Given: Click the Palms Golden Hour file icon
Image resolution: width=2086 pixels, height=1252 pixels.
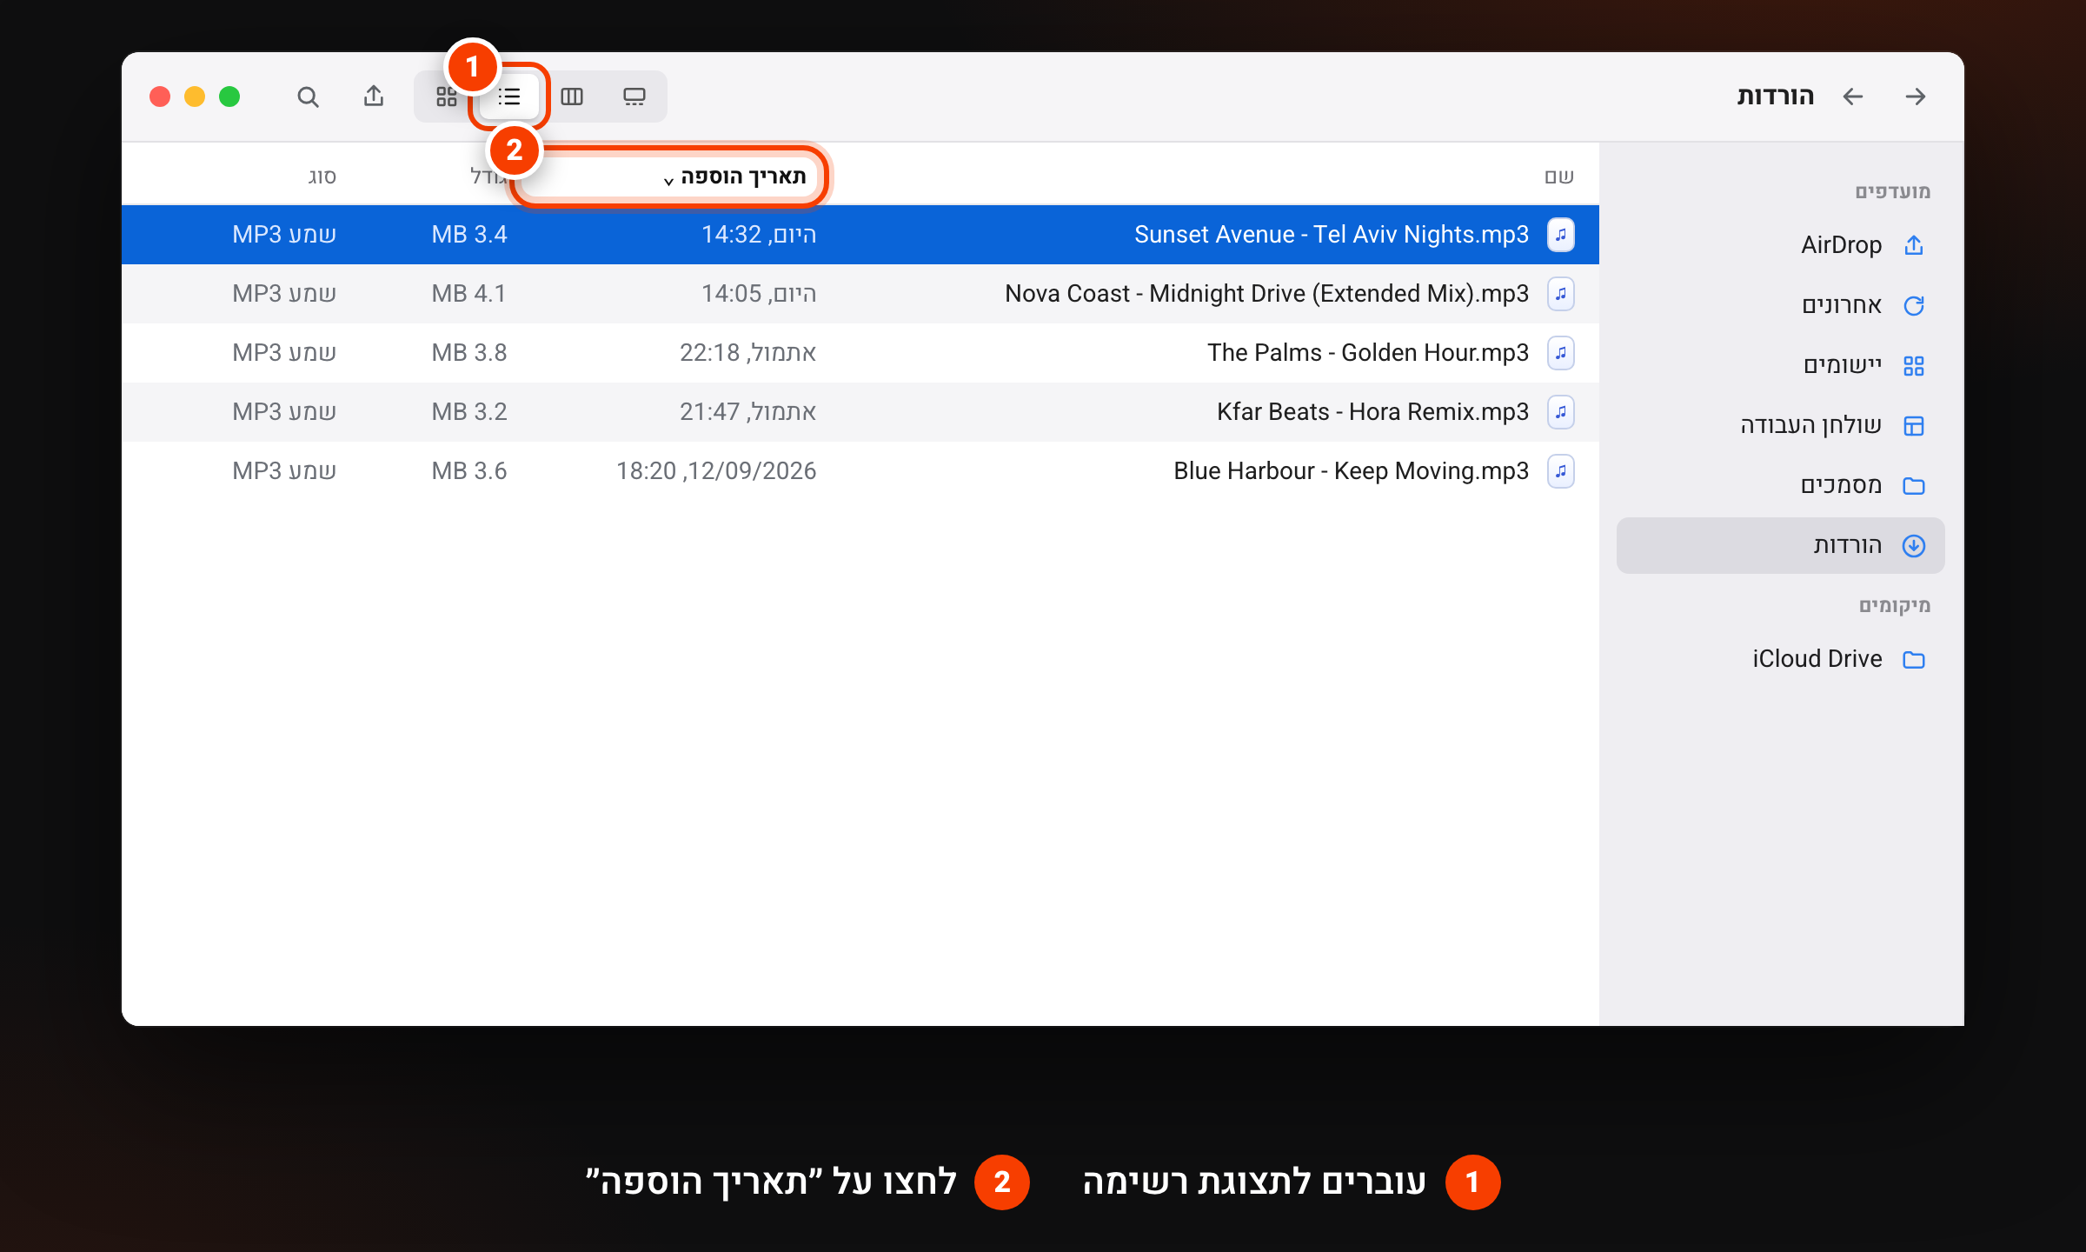Looking at the screenshot, I should coord(1561,353).
